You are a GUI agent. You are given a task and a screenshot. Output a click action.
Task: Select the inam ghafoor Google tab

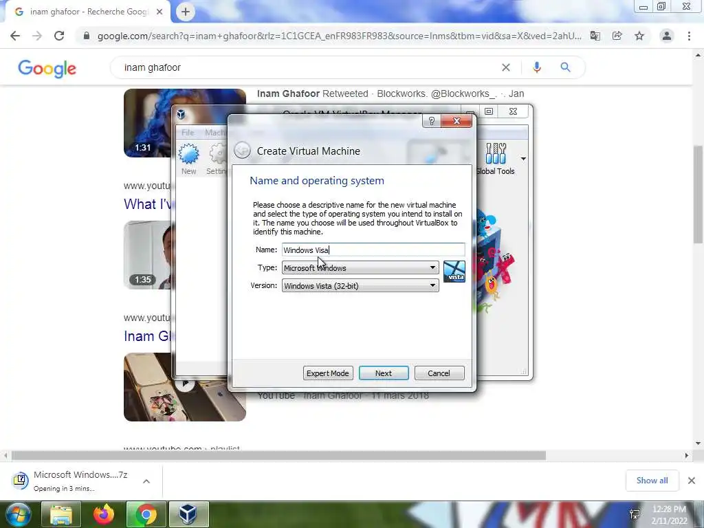point(87,12)
